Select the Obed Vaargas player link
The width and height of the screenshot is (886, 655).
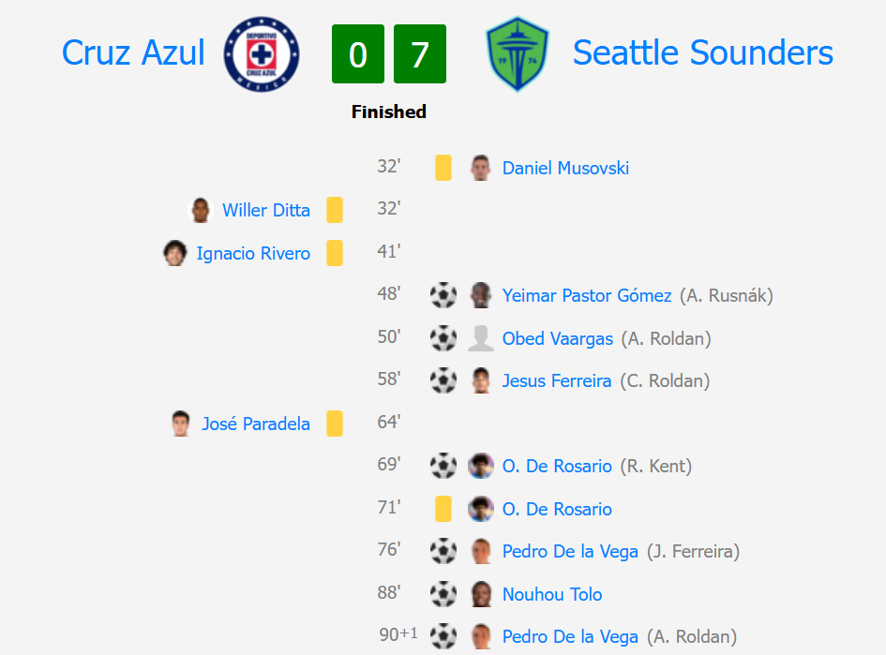pyautogui.click(x=557, y=338)
